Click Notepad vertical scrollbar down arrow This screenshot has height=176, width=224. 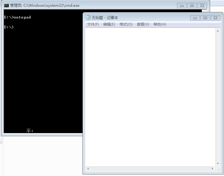pos(218,164)
